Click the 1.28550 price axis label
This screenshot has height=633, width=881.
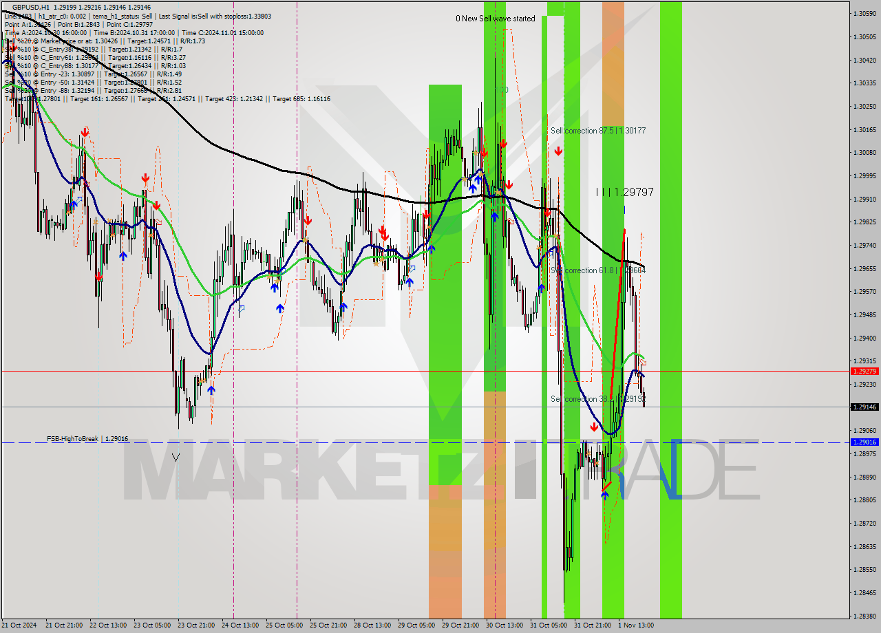tap(864, 570)
